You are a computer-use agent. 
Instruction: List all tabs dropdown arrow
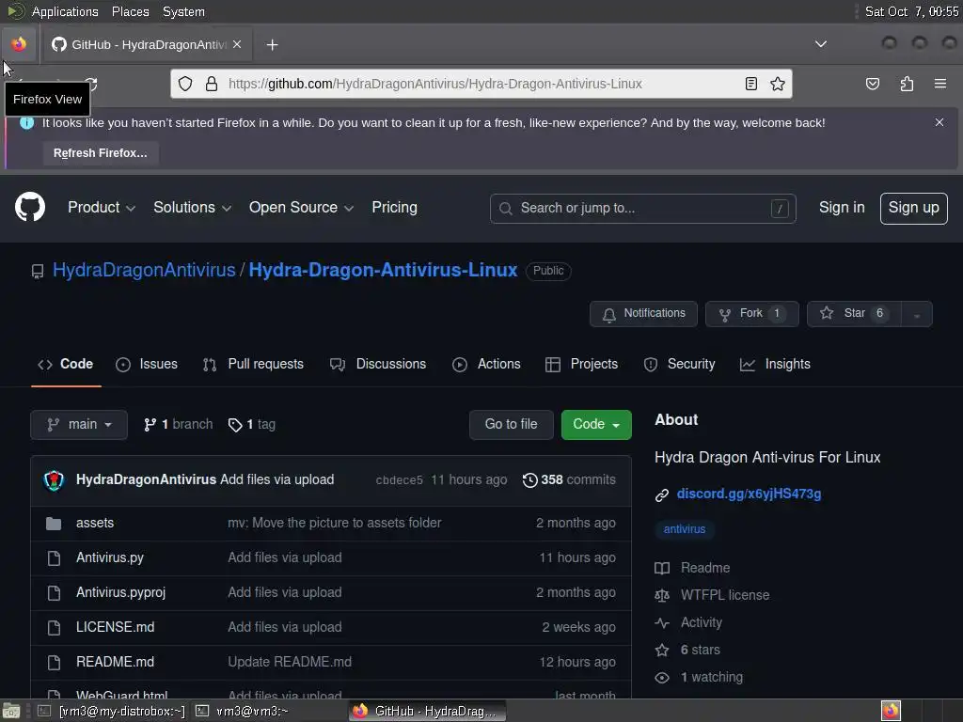click(x=820, y=44)
